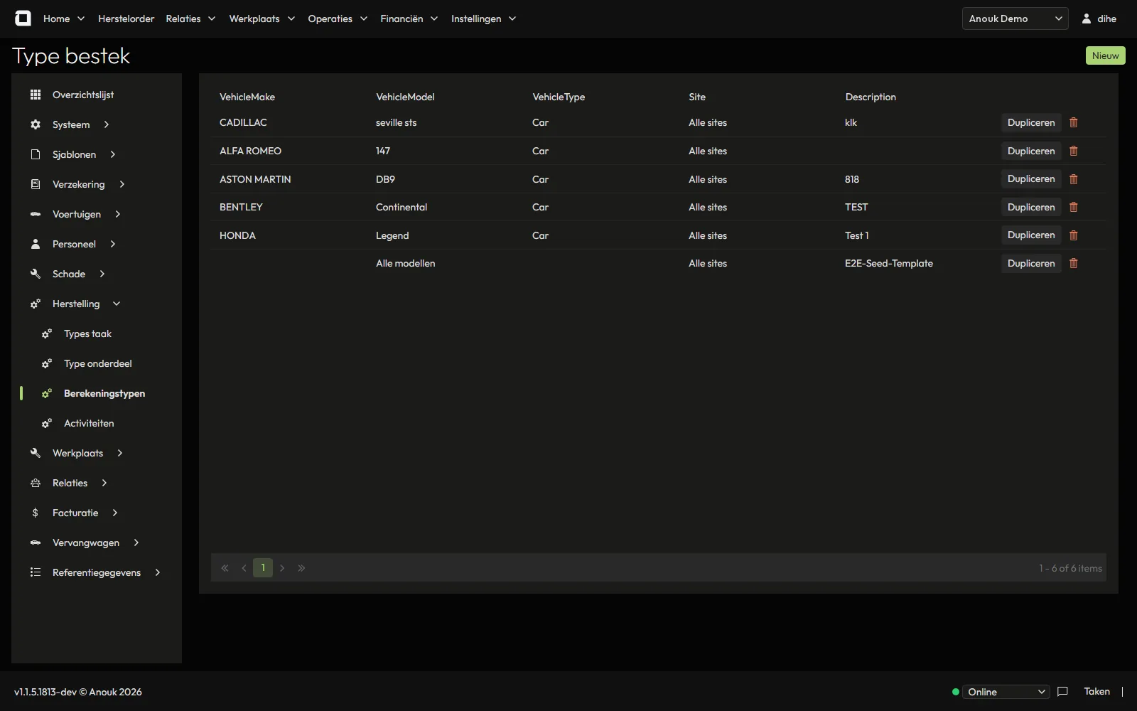Viewport: 1137px width, 711px height.
Task: Delete the ASTON MARTIN row with trash icon
Action: coord(1074,179)
